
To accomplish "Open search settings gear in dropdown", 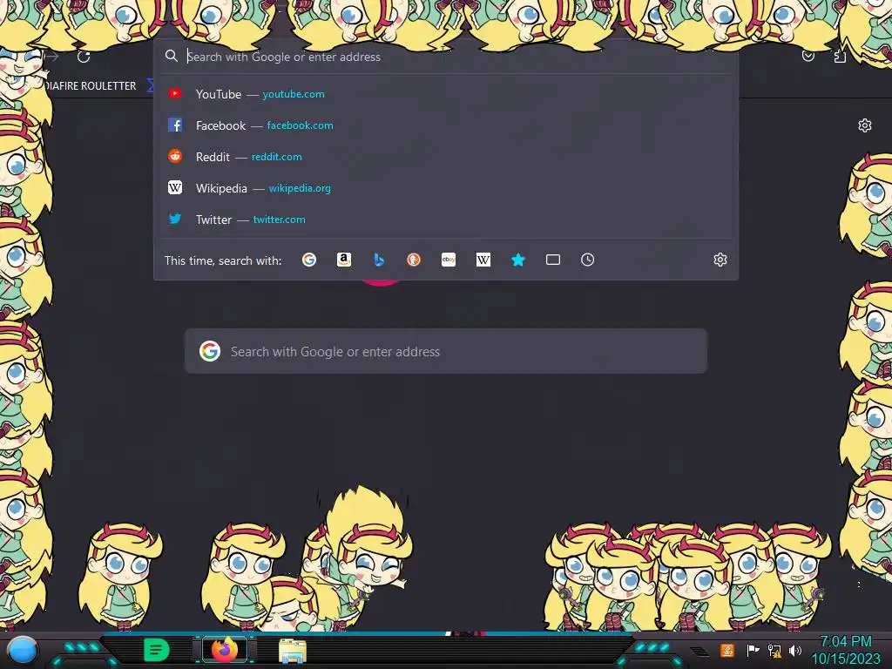I will coord(720,260).
